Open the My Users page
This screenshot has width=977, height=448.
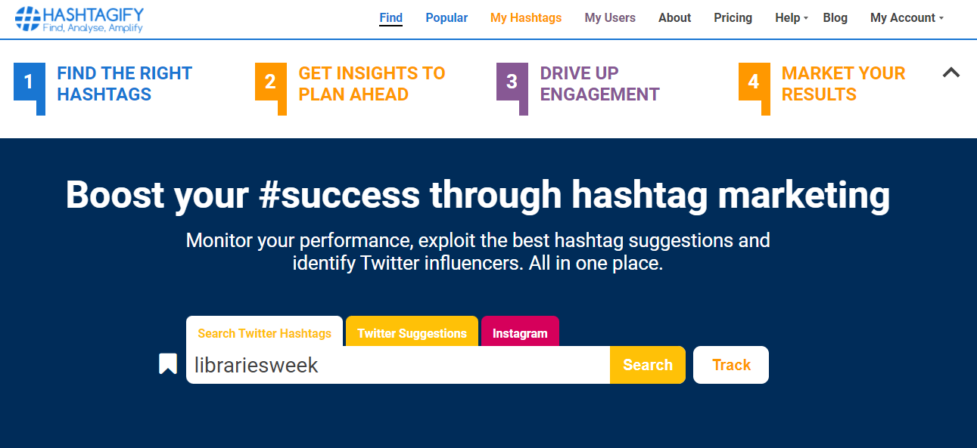pyautogui.click(x=610, y=18)
